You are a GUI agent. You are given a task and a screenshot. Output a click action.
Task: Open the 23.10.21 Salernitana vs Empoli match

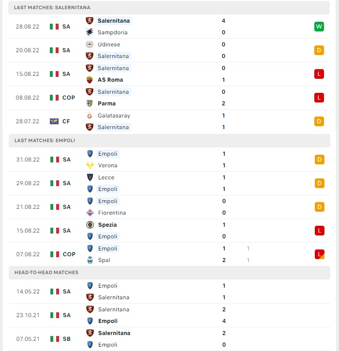click(x=169, y=315)
